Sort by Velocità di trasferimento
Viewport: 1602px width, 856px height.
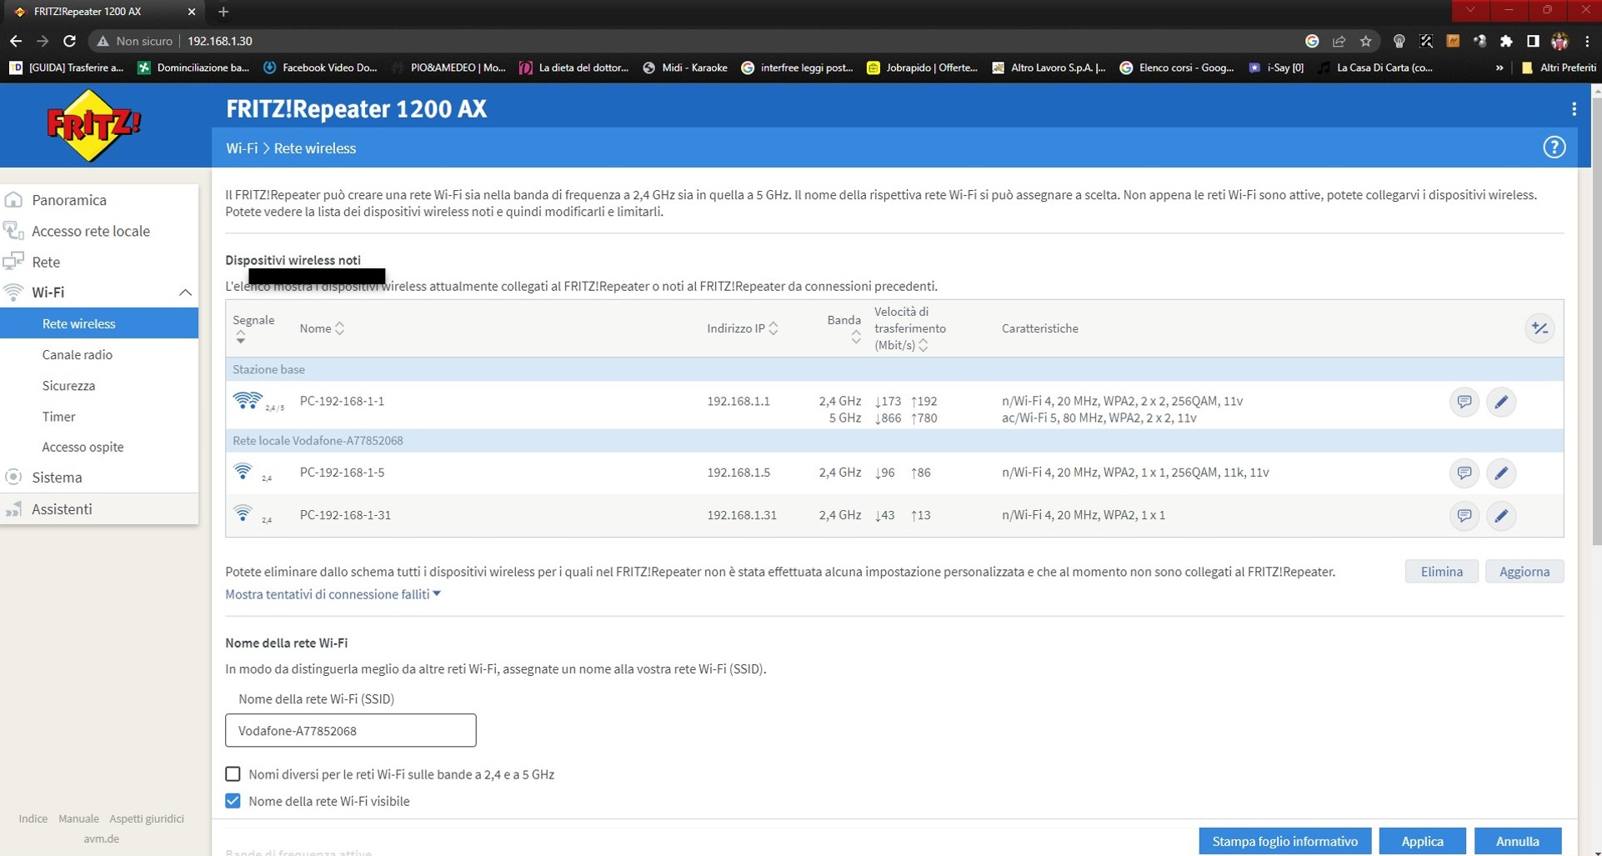point(924,345)
